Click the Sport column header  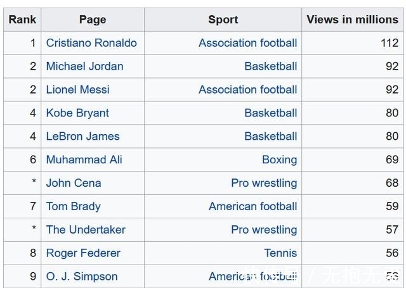[x=223, y=20]
